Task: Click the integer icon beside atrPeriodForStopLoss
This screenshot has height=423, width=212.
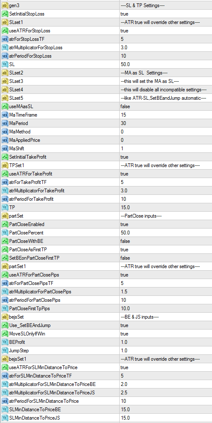Action: [x=5, y=56]
